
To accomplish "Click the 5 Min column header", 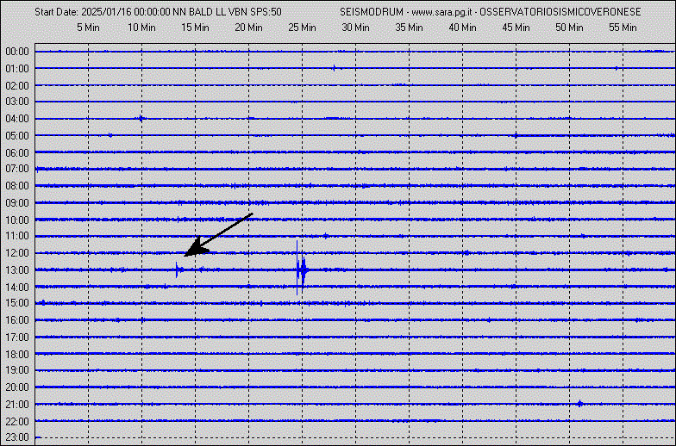I will pos(88,28).
